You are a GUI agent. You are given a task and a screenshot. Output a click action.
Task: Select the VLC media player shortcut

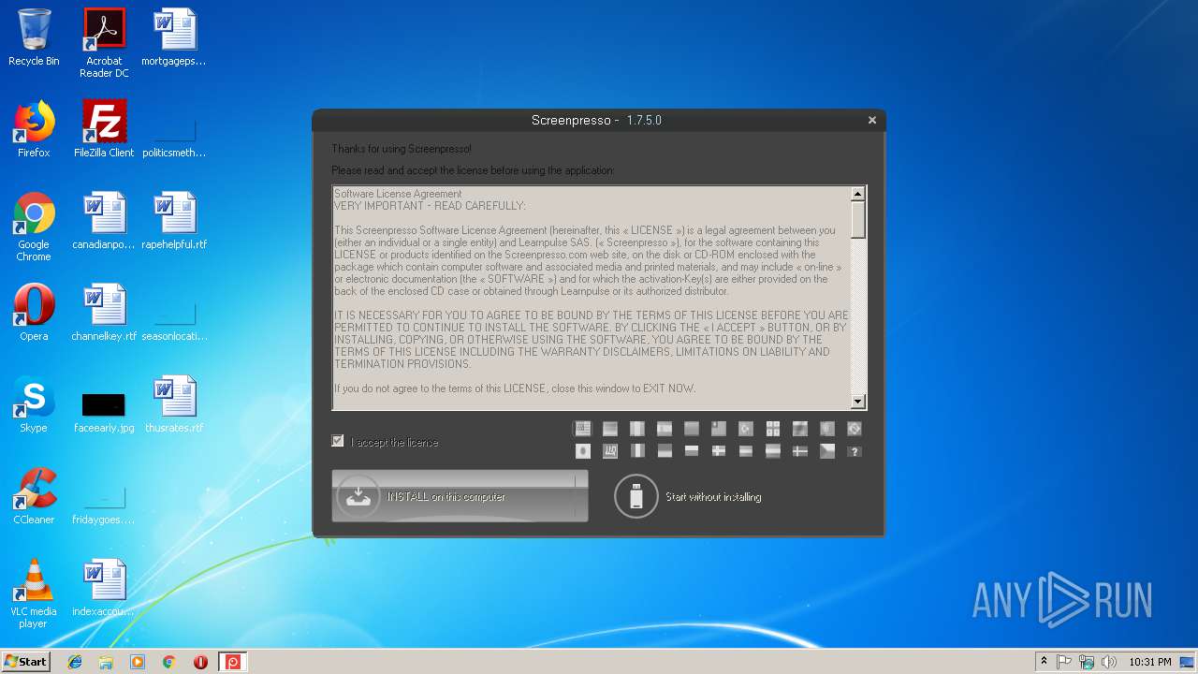tap(34, 594)
